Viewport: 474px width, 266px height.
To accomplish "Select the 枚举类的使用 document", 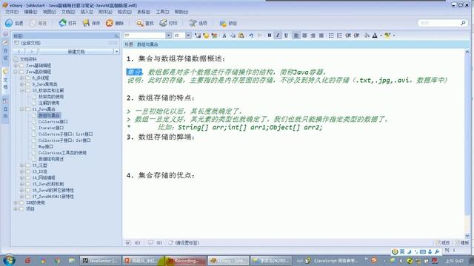I will [51, 97].
